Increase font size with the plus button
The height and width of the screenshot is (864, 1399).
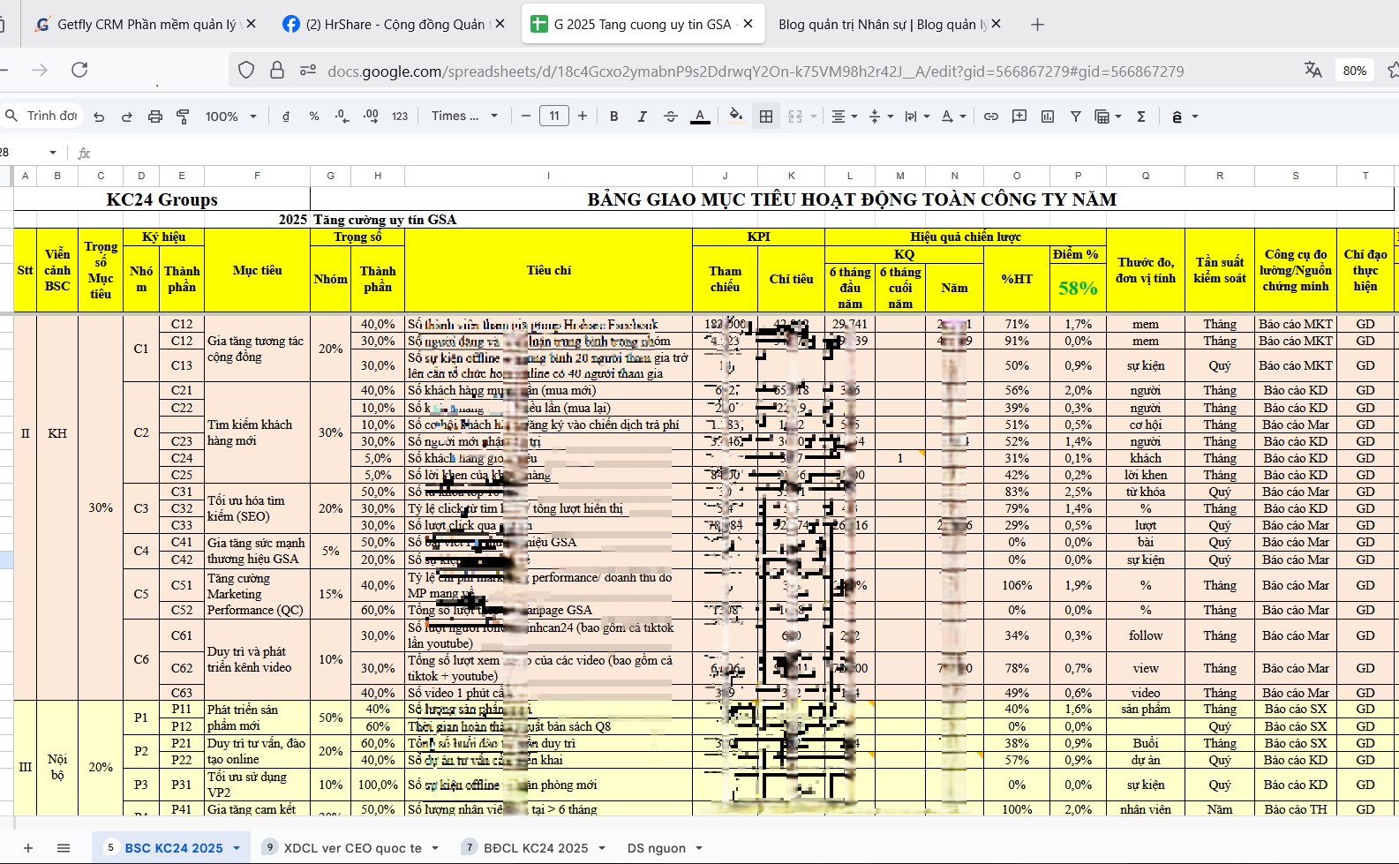pos(583,116)
